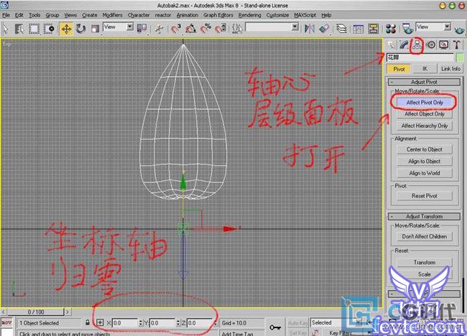Click the Select and Rotate tool

tap(80, 28)
